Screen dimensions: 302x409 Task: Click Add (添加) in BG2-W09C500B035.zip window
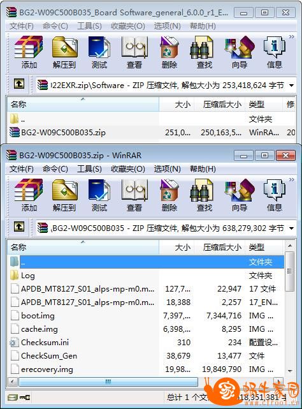pyautogui.click(x=29, y=196)
